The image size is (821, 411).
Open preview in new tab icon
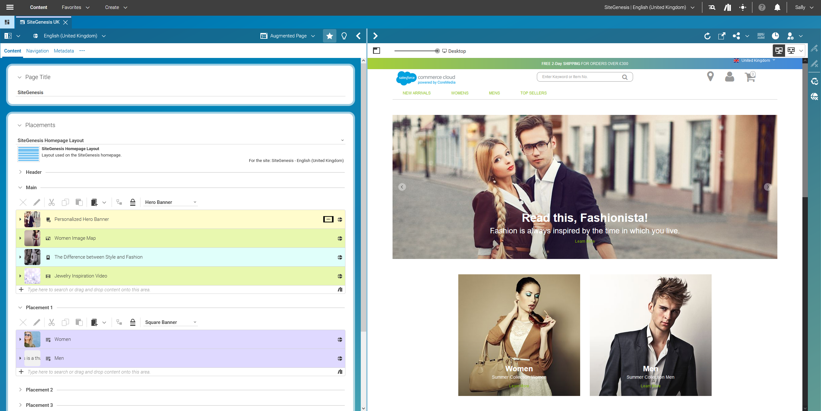(722, 36)
